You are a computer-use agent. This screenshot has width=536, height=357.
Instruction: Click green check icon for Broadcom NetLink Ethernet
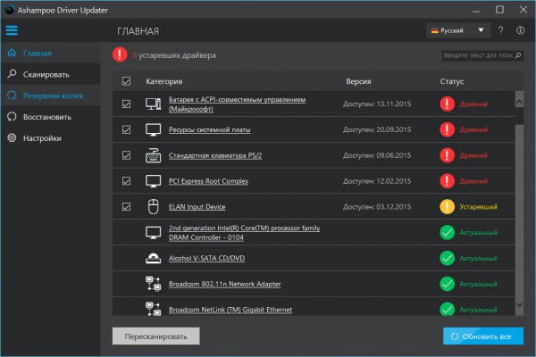click(x=448, y=309)
